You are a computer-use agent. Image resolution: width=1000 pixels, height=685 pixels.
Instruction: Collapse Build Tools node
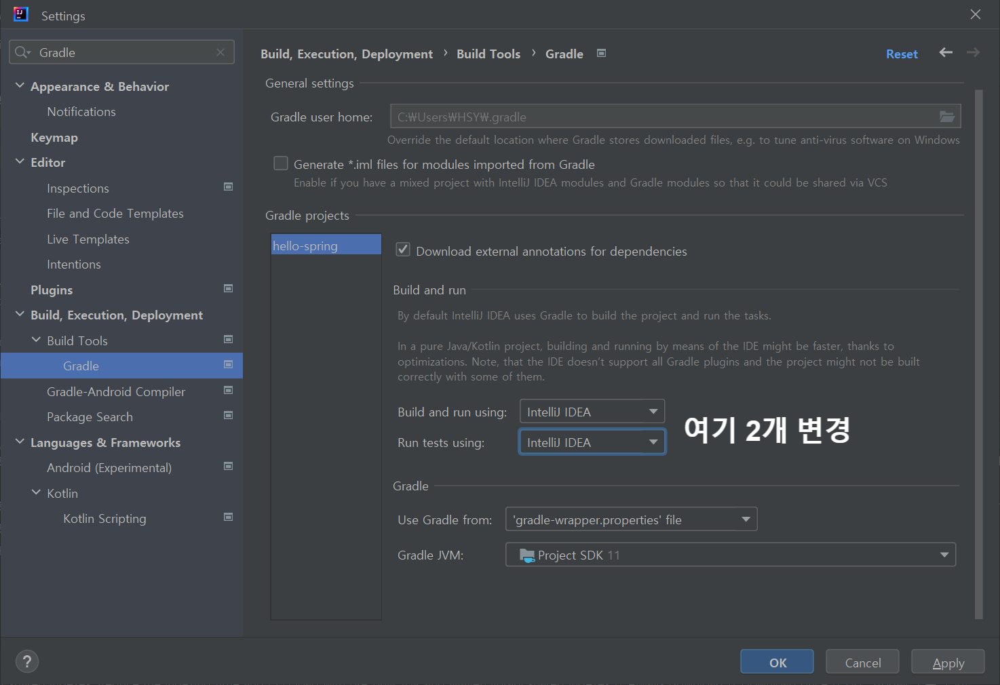pos(36,340)
